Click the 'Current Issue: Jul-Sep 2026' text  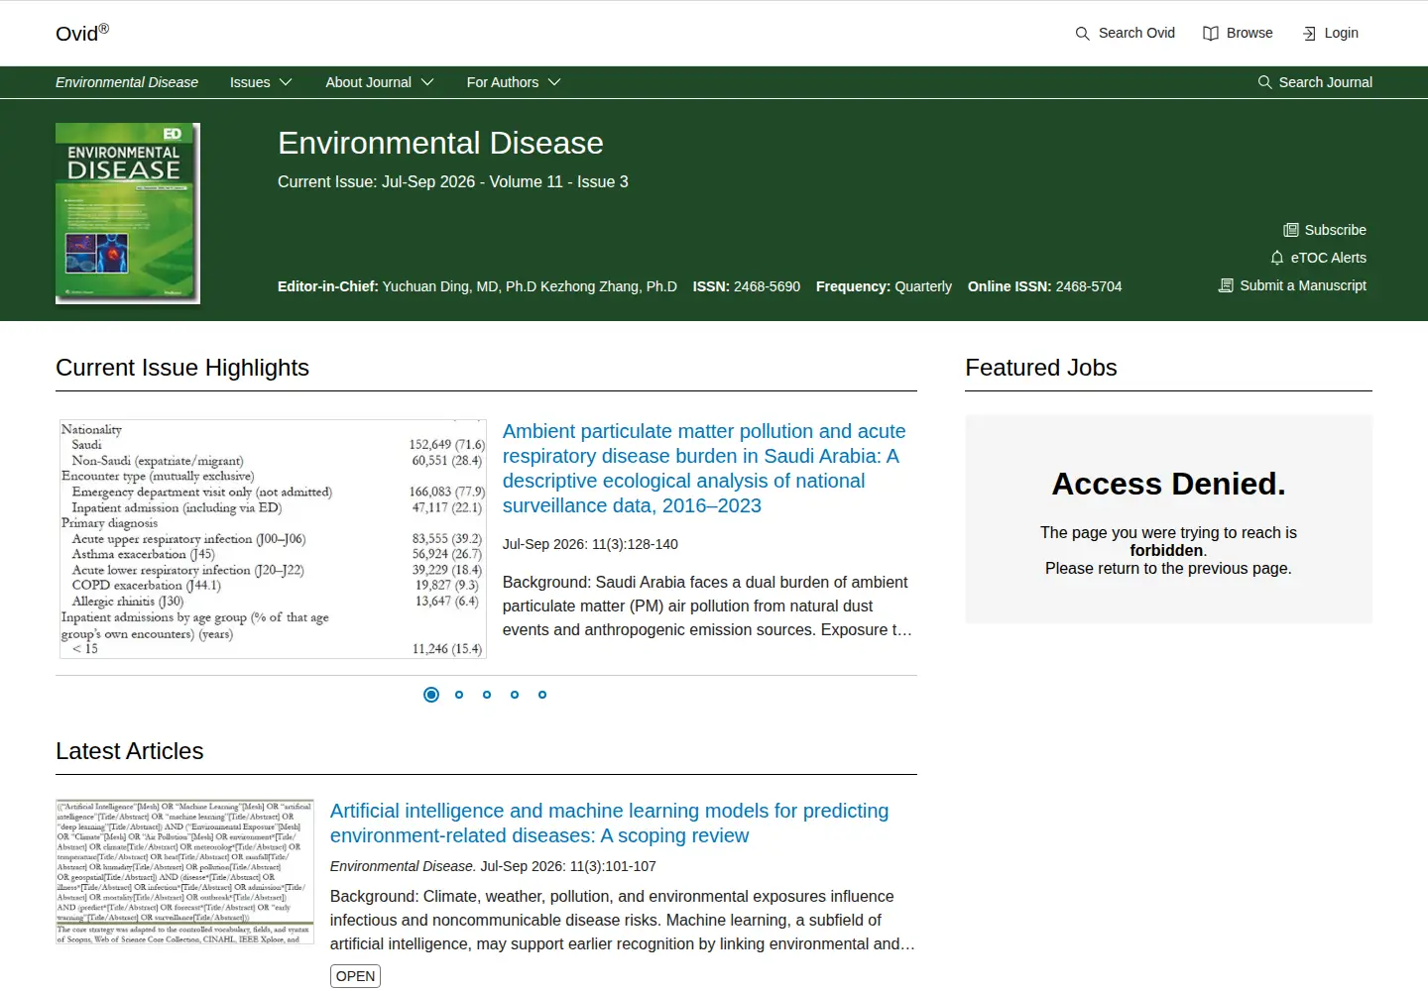377,182
